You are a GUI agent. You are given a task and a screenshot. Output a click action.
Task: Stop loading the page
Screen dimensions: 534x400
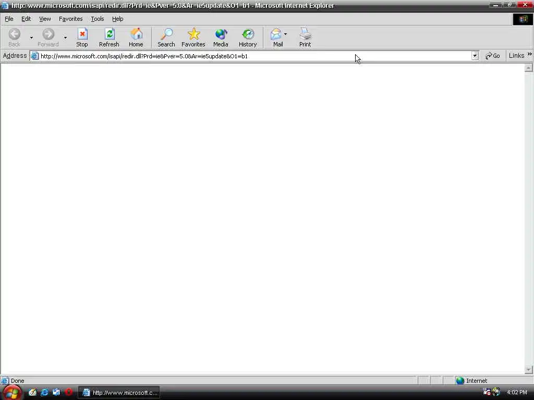82,37
